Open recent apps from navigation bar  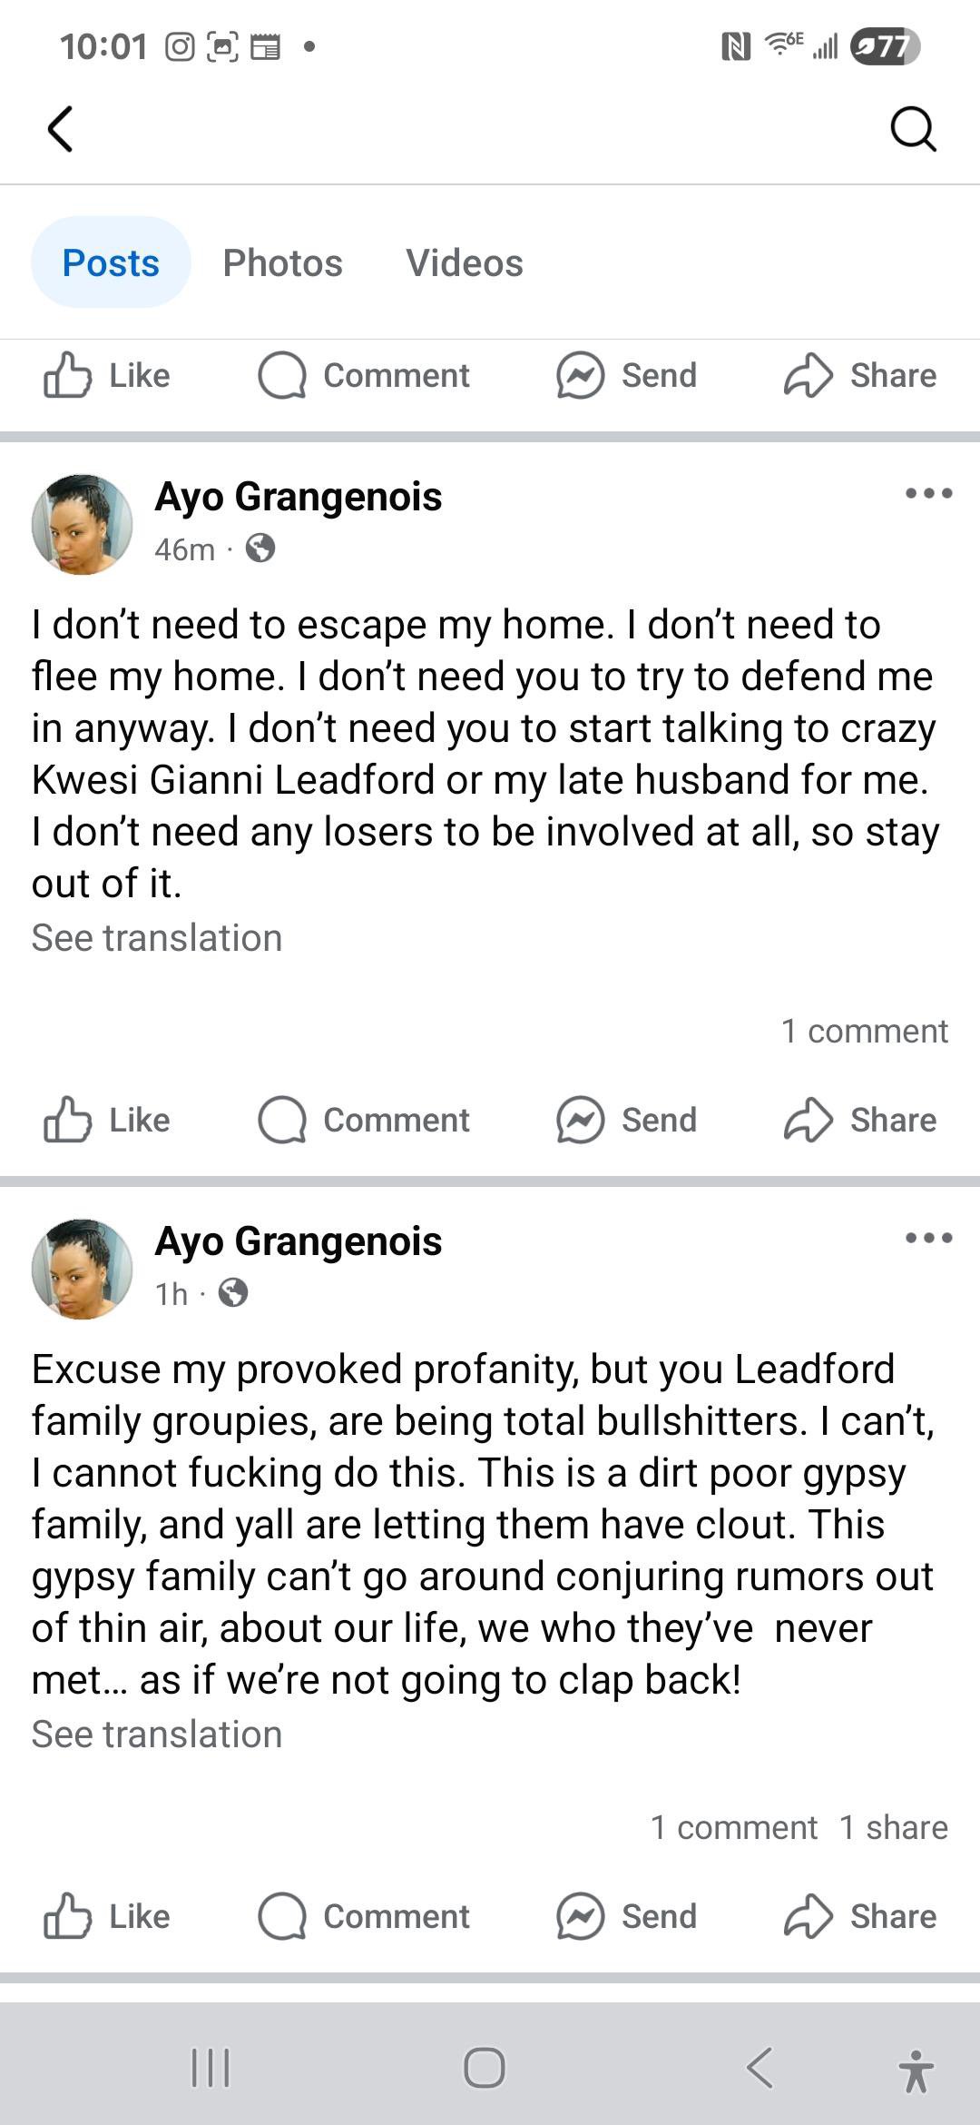pyautogui.click(x=211, y=2068)
